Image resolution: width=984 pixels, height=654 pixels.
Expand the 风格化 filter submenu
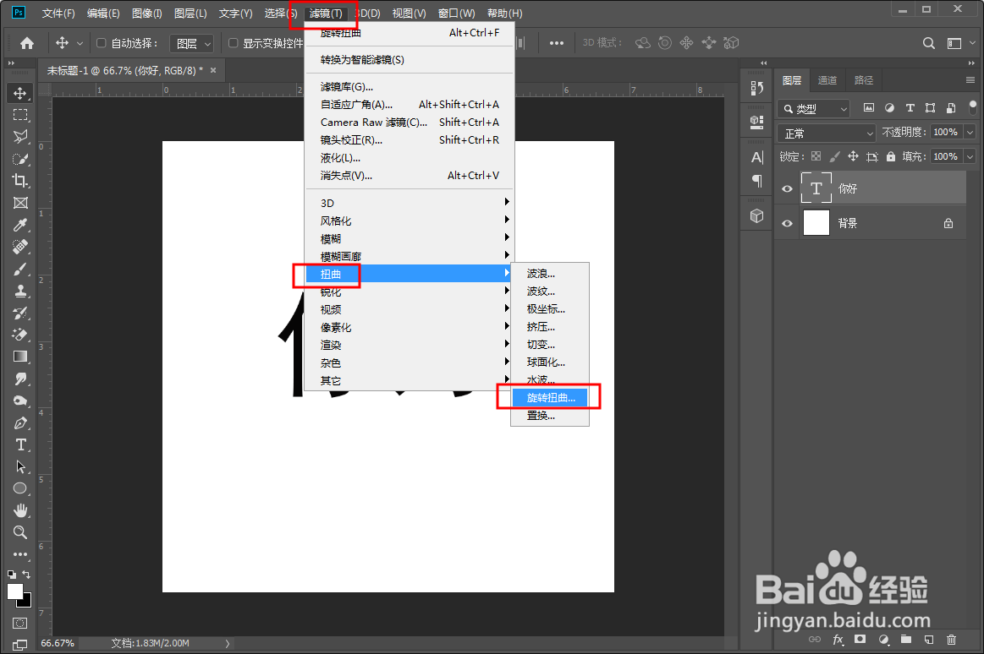click(410, 221)
